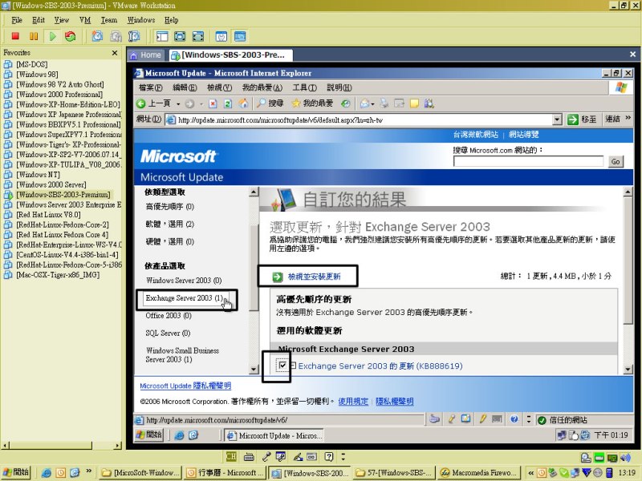Image resolution: width=642 pixels, height=481 pixels.
Task: Open the IE 檔案(F) menu
Action: tap(150, 87)
